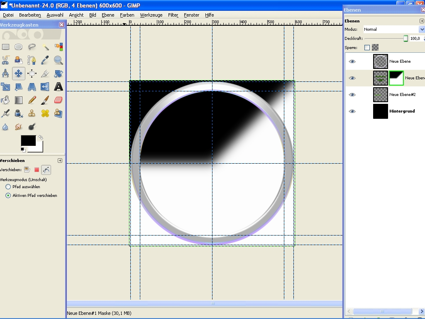Screen dimensions: 425x319
Task: Open the Ebene menu
Action: [108, 15]
